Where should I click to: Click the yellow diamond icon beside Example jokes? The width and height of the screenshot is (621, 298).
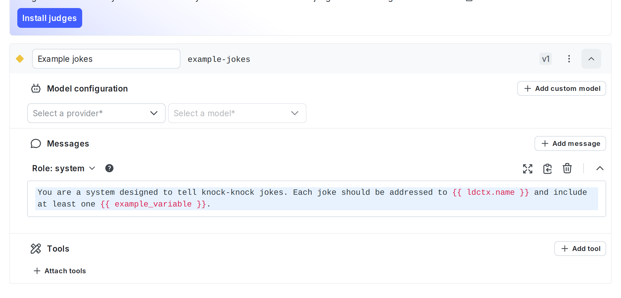pos(20,59)
